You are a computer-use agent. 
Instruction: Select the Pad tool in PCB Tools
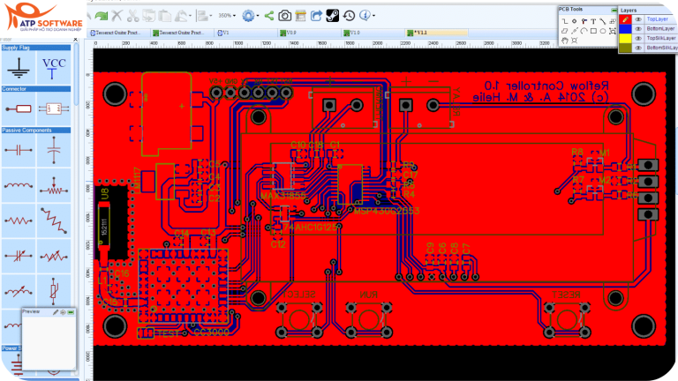(574, 21)
